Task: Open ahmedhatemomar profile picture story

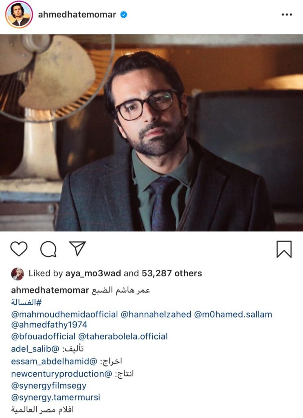Action: [x=19, y=14]
